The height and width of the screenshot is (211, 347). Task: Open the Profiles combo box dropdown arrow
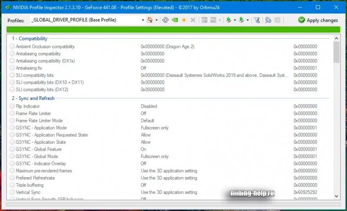(143, 20)
